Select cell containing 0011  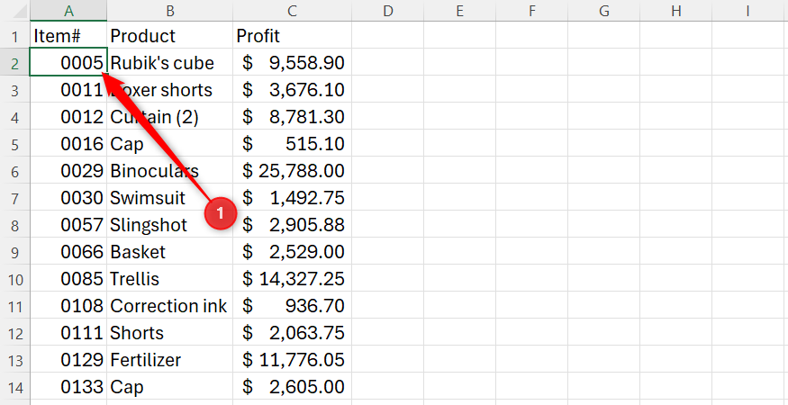coord(68,89)
